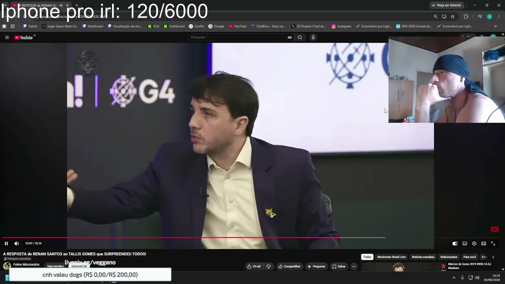This screenshot has height=284, width=505.
Task: Open more actions ellipsis menu
Action: tap(354, 267)
